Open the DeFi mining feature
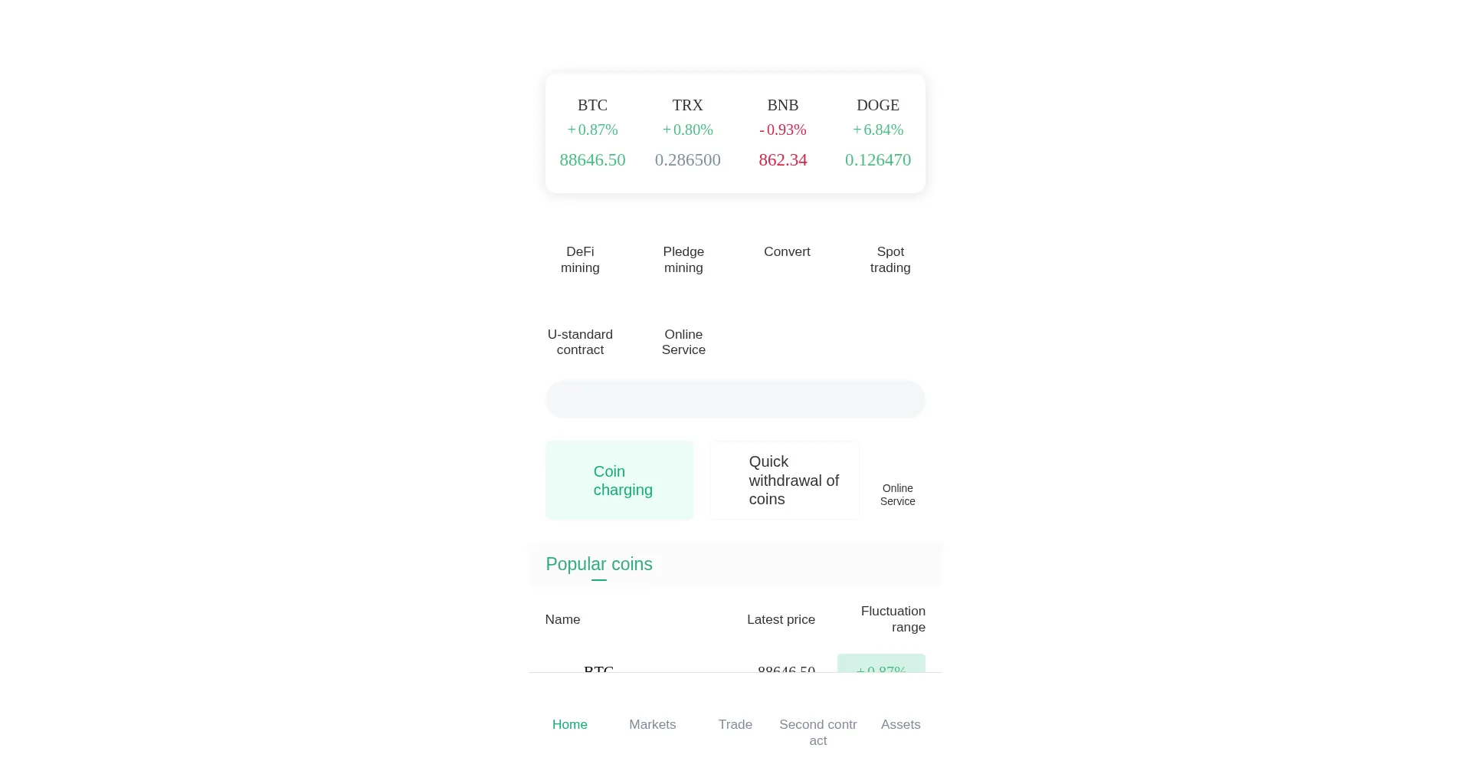The width and height of the screenshot is (1471, 761). click(x=580, y=260)
